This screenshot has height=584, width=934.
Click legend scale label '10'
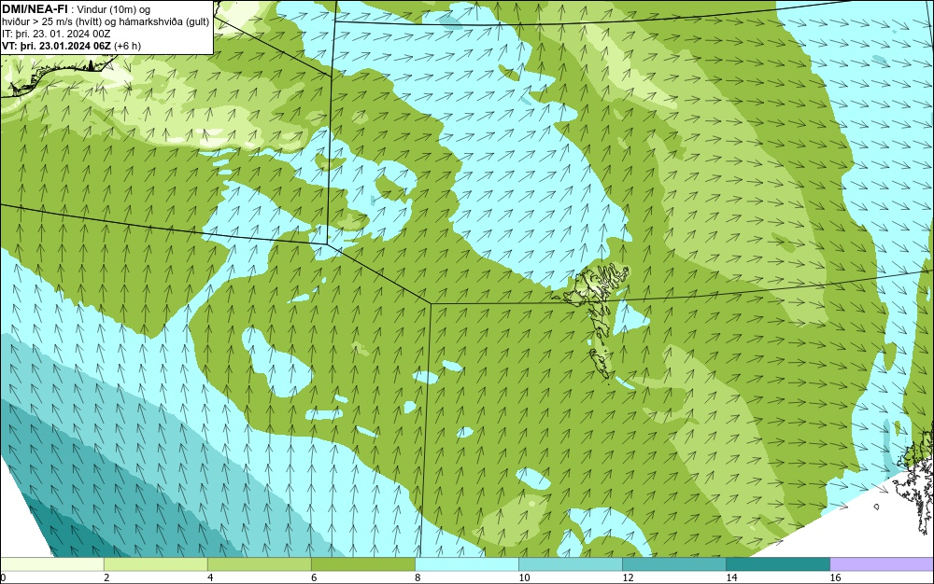[524, 577]
